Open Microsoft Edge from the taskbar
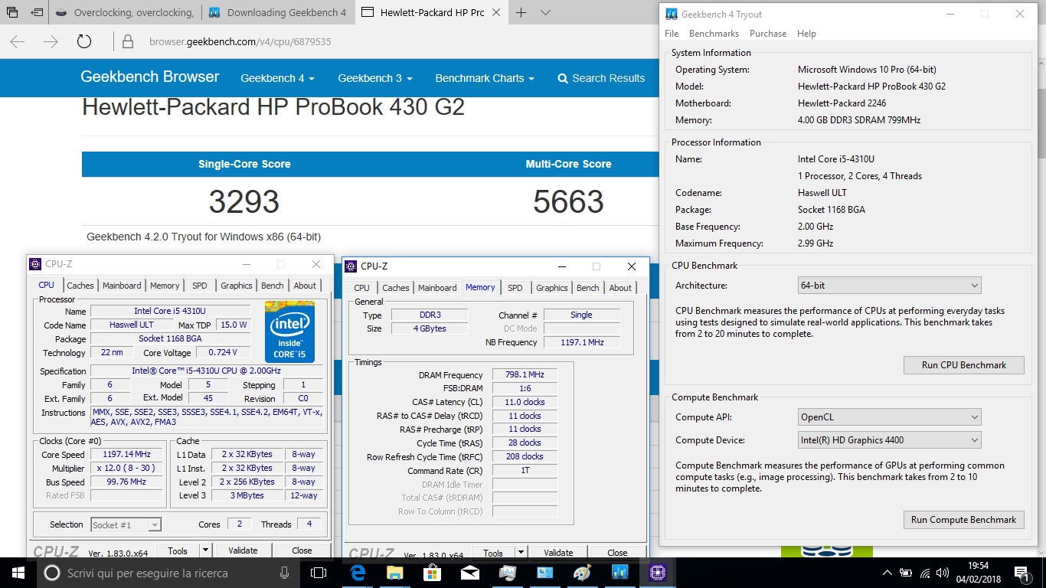This screenshot has height=588, width=1046. click(x=358, y=572)
